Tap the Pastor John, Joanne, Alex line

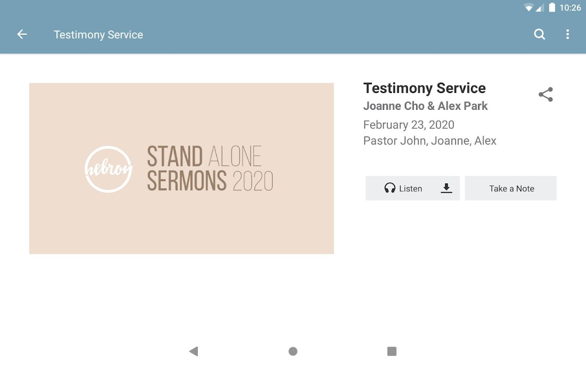(429, 141)
